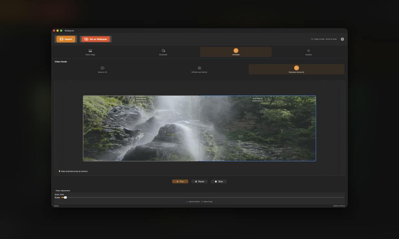399x239 pixels.
Task: Click the Drag to move hint text
Action: click(x=324, y=39)
